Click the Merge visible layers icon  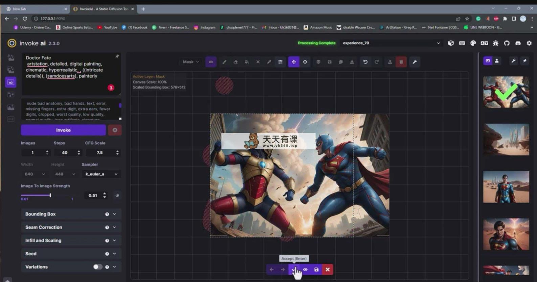point(318,62)
